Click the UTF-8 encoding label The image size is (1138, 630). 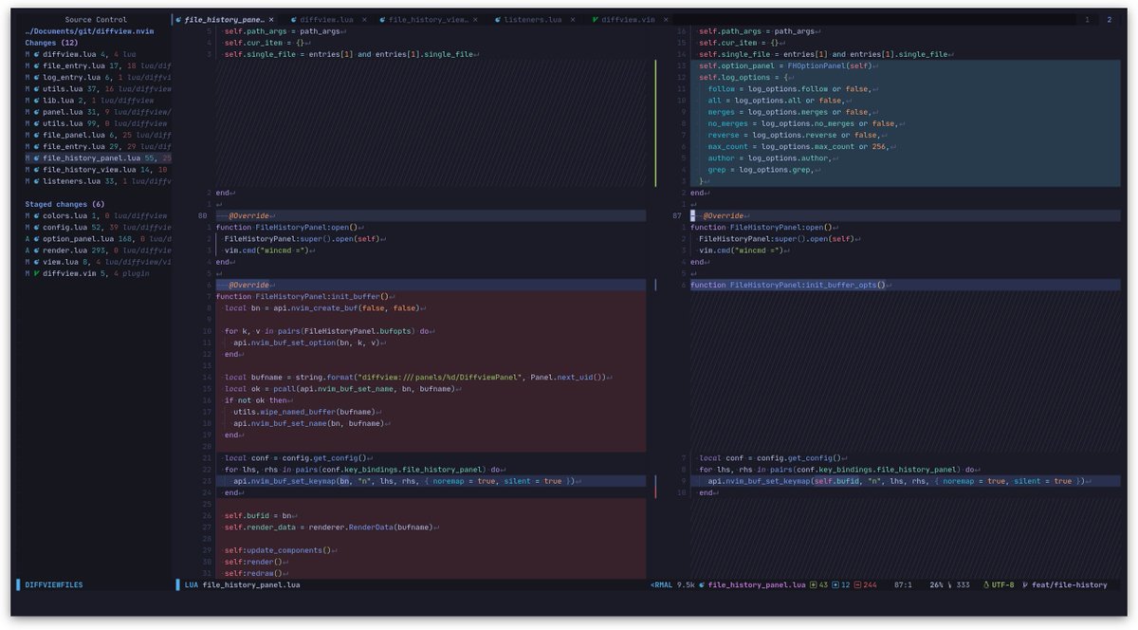(1005, 585)
